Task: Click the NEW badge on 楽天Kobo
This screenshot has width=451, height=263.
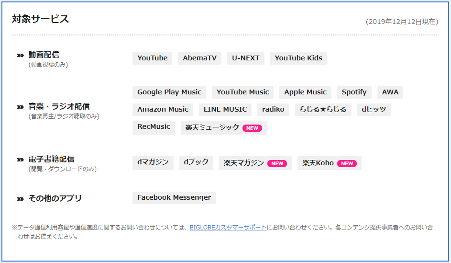Action: coord(347,163)
